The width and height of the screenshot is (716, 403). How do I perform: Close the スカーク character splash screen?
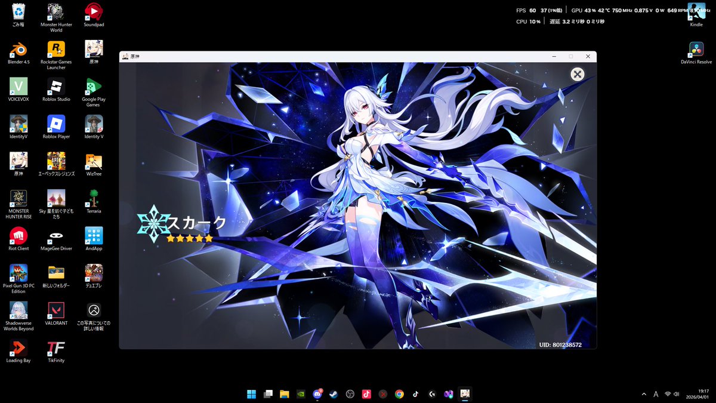tap(577, 74)
